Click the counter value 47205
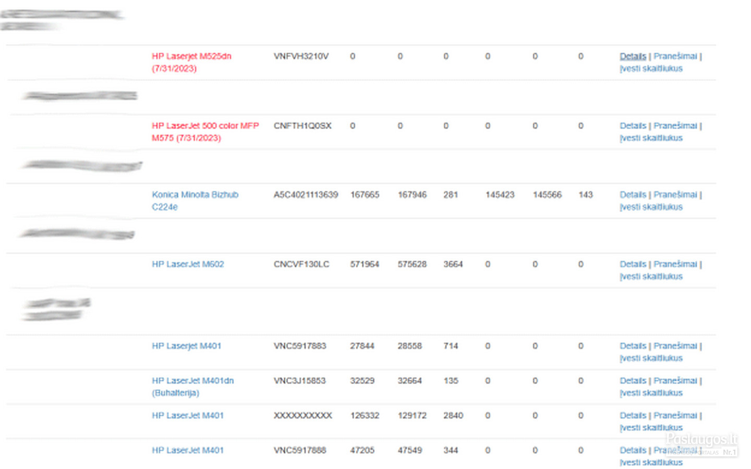 point(362,450)
